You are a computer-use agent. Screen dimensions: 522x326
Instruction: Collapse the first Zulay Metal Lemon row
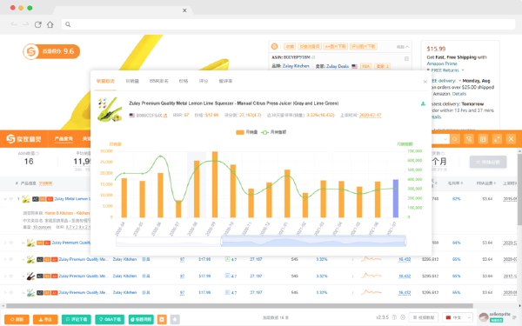(5, 199)
